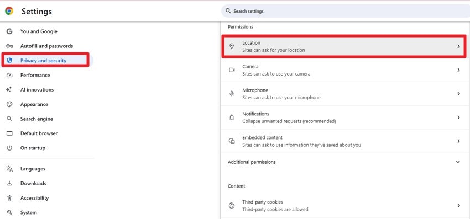The height and width of the screenshot is (219, 470).
Task: Click the palette icon for Appearance
Action: point(9,104)
